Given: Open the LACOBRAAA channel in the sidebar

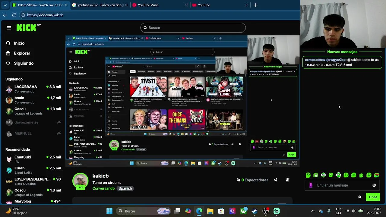Looking at the screenshot, I should (x=33, y=89).
